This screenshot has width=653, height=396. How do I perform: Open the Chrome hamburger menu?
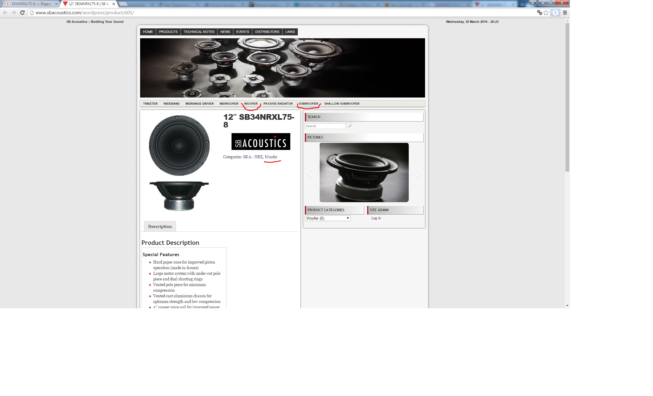[x=565, y=12]
